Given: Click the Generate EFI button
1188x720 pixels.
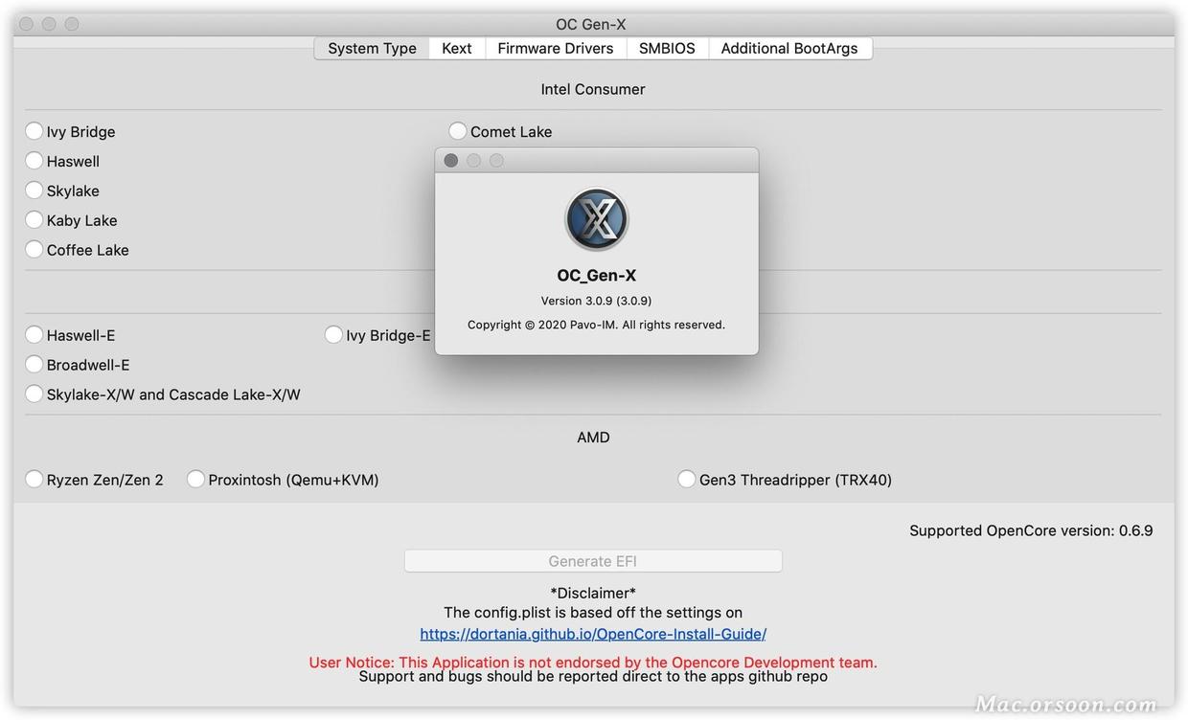Looking at the screenshot, I should (593, 561).
